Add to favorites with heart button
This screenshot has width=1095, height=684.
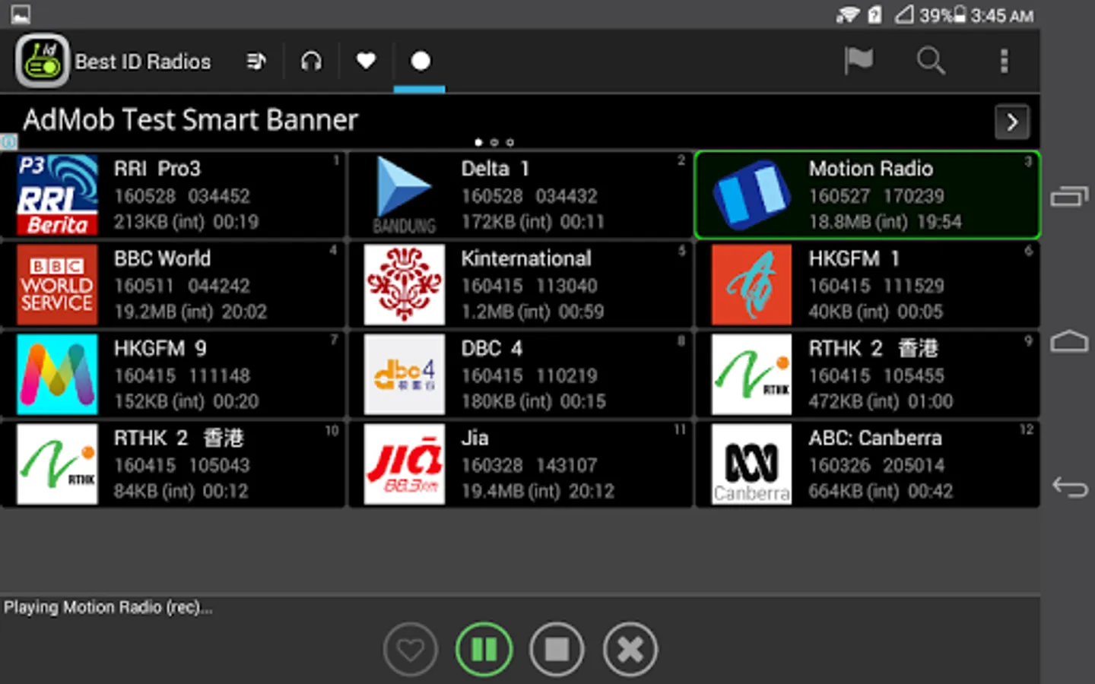point(411,650)
